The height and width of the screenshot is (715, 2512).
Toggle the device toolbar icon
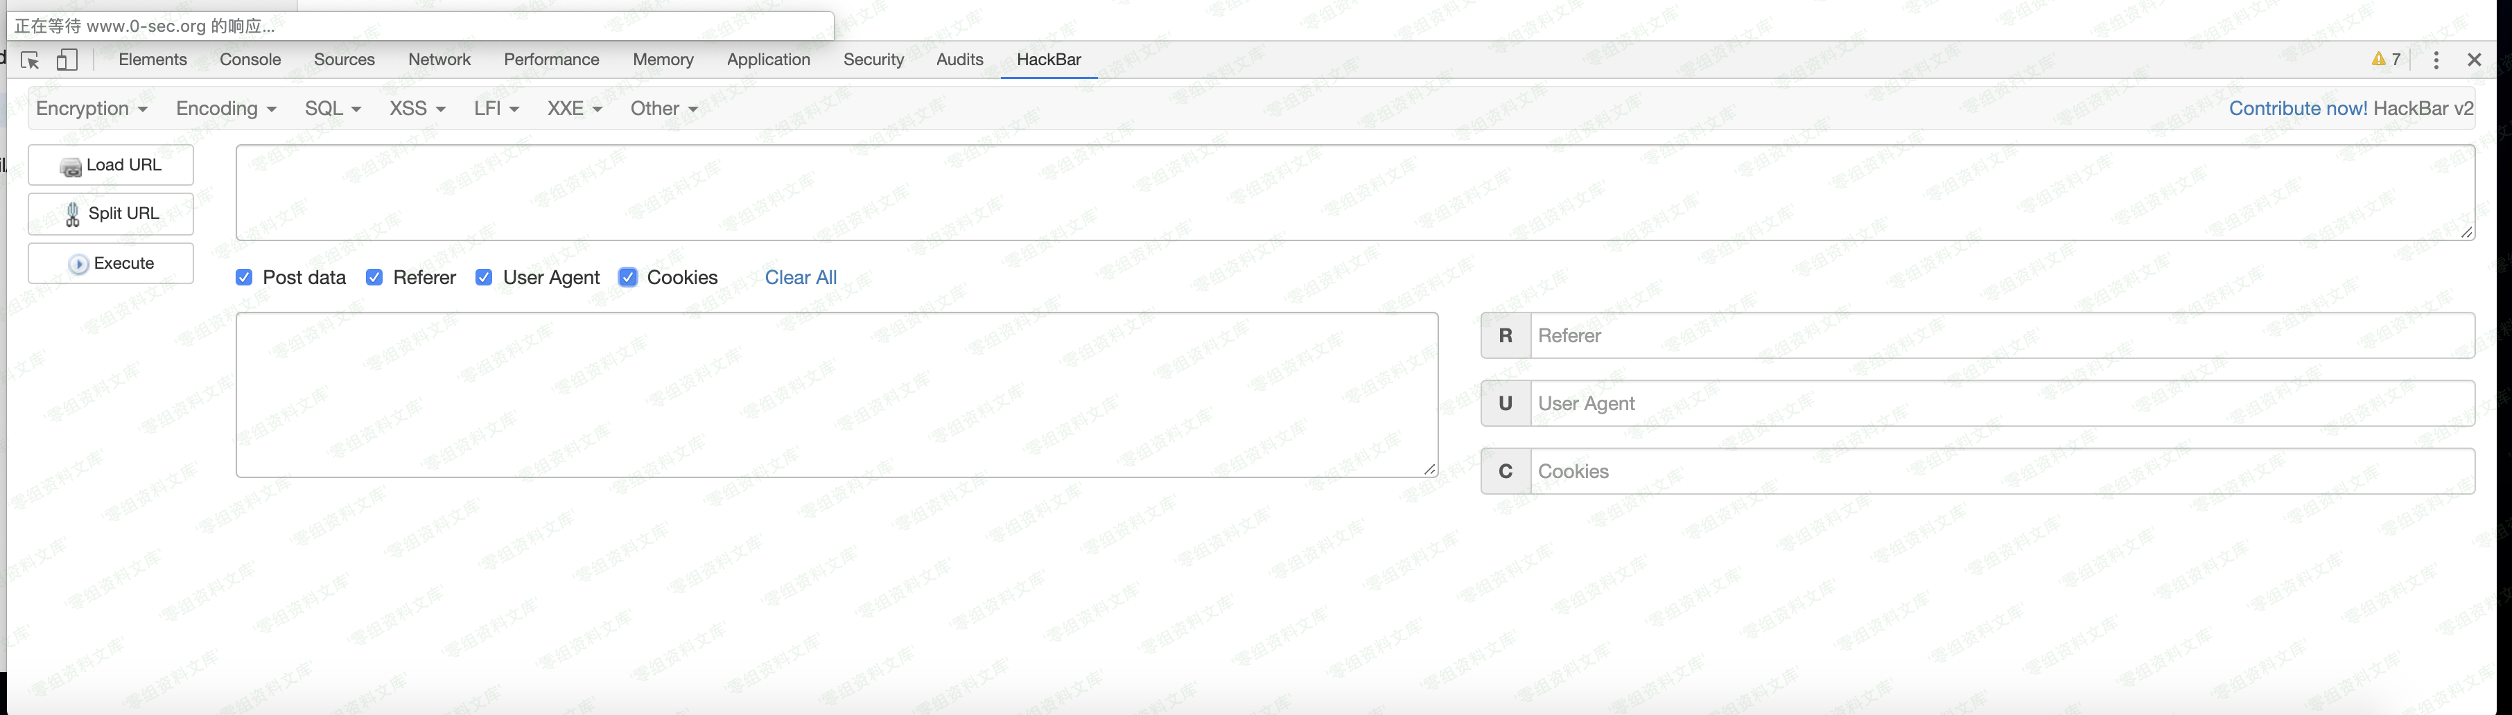tap(67, 60)
